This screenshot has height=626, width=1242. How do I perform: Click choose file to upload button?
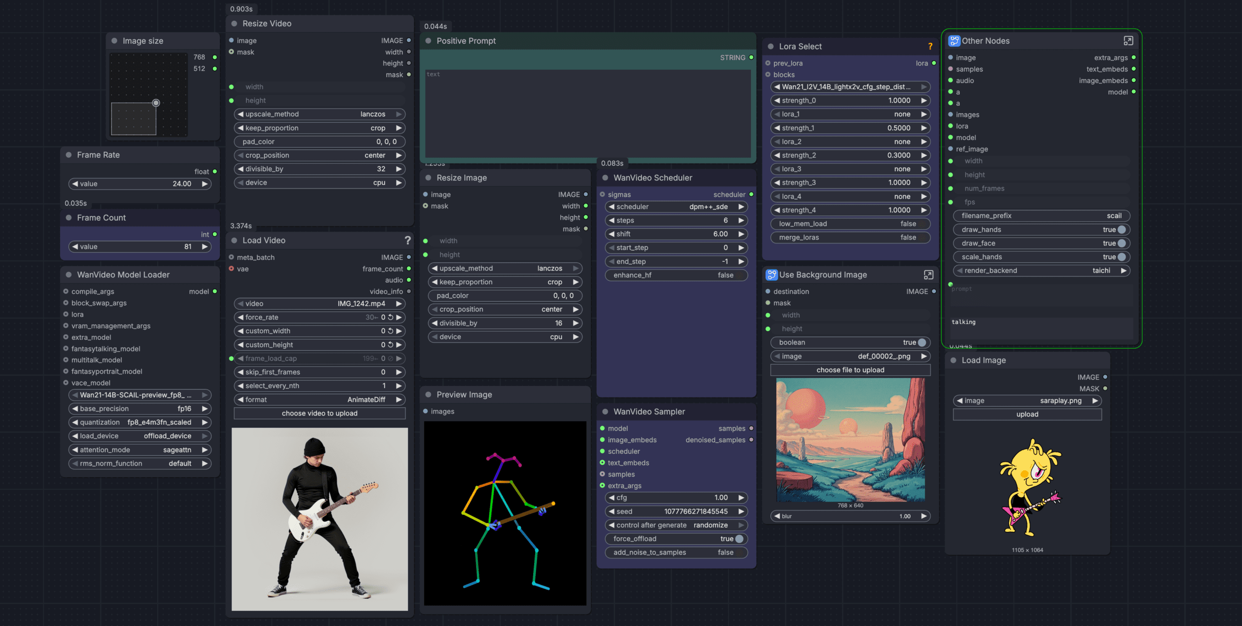(850, 370)
